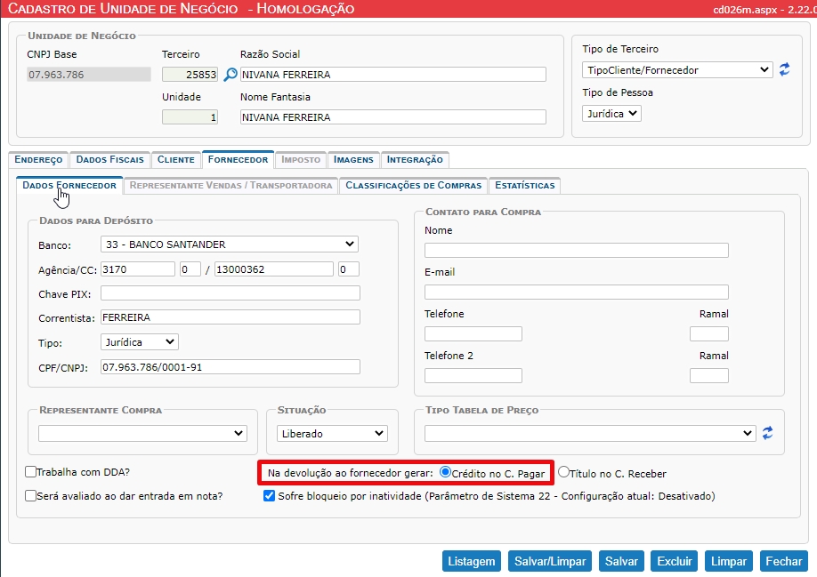This screenshot has height=577, width=817.
Task: Check Será avaliado ao dar entrada em nota
Action: [31, 496]
